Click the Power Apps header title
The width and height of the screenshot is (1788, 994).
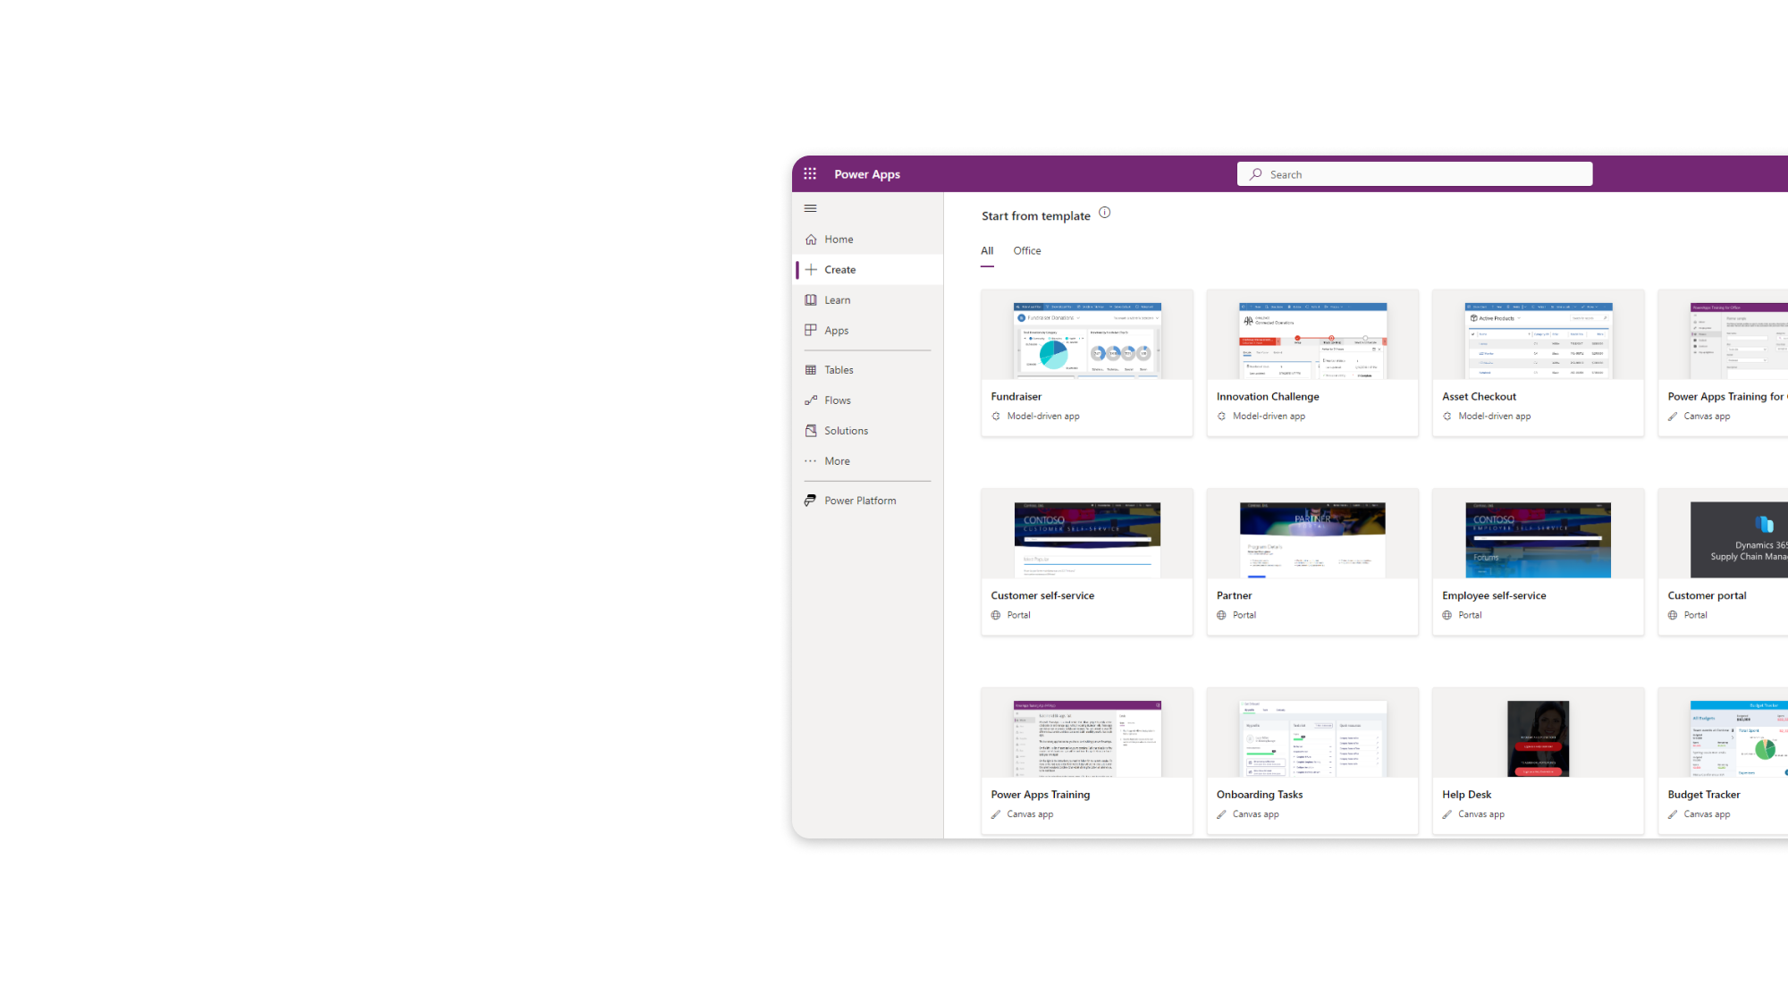click(867, 174)
